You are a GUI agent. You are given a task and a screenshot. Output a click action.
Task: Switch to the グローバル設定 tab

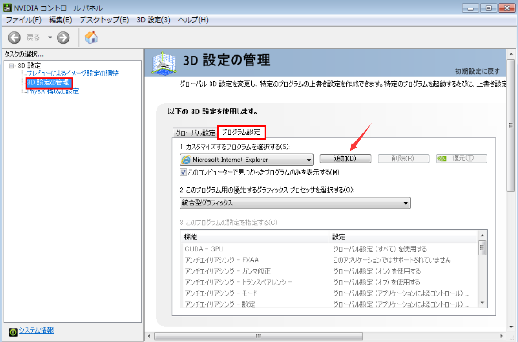click(x=195, y=133)
